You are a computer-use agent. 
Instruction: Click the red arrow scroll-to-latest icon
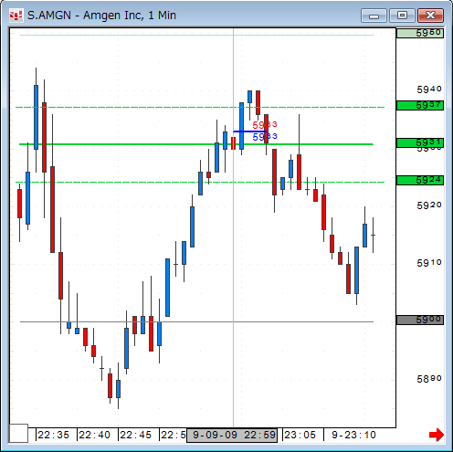click(437, 435)
